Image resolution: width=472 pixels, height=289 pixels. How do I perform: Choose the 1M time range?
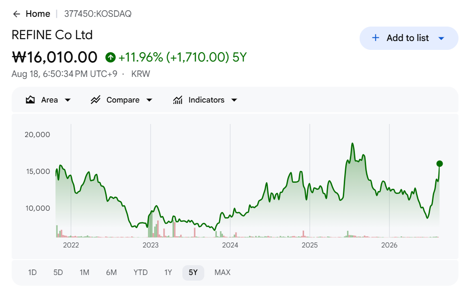click(x=84, y=273)
